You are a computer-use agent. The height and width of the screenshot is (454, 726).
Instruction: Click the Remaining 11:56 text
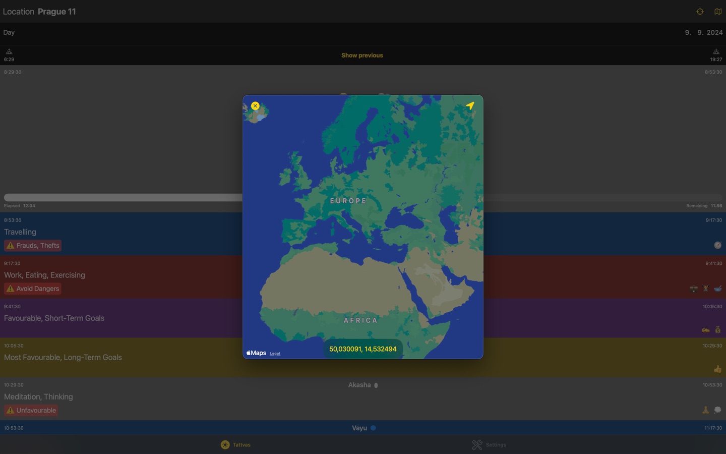(704, 206)
